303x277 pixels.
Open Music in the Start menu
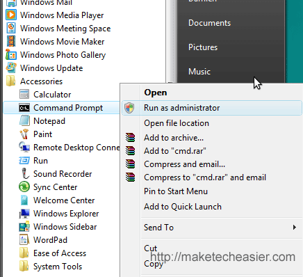point(199,72)
